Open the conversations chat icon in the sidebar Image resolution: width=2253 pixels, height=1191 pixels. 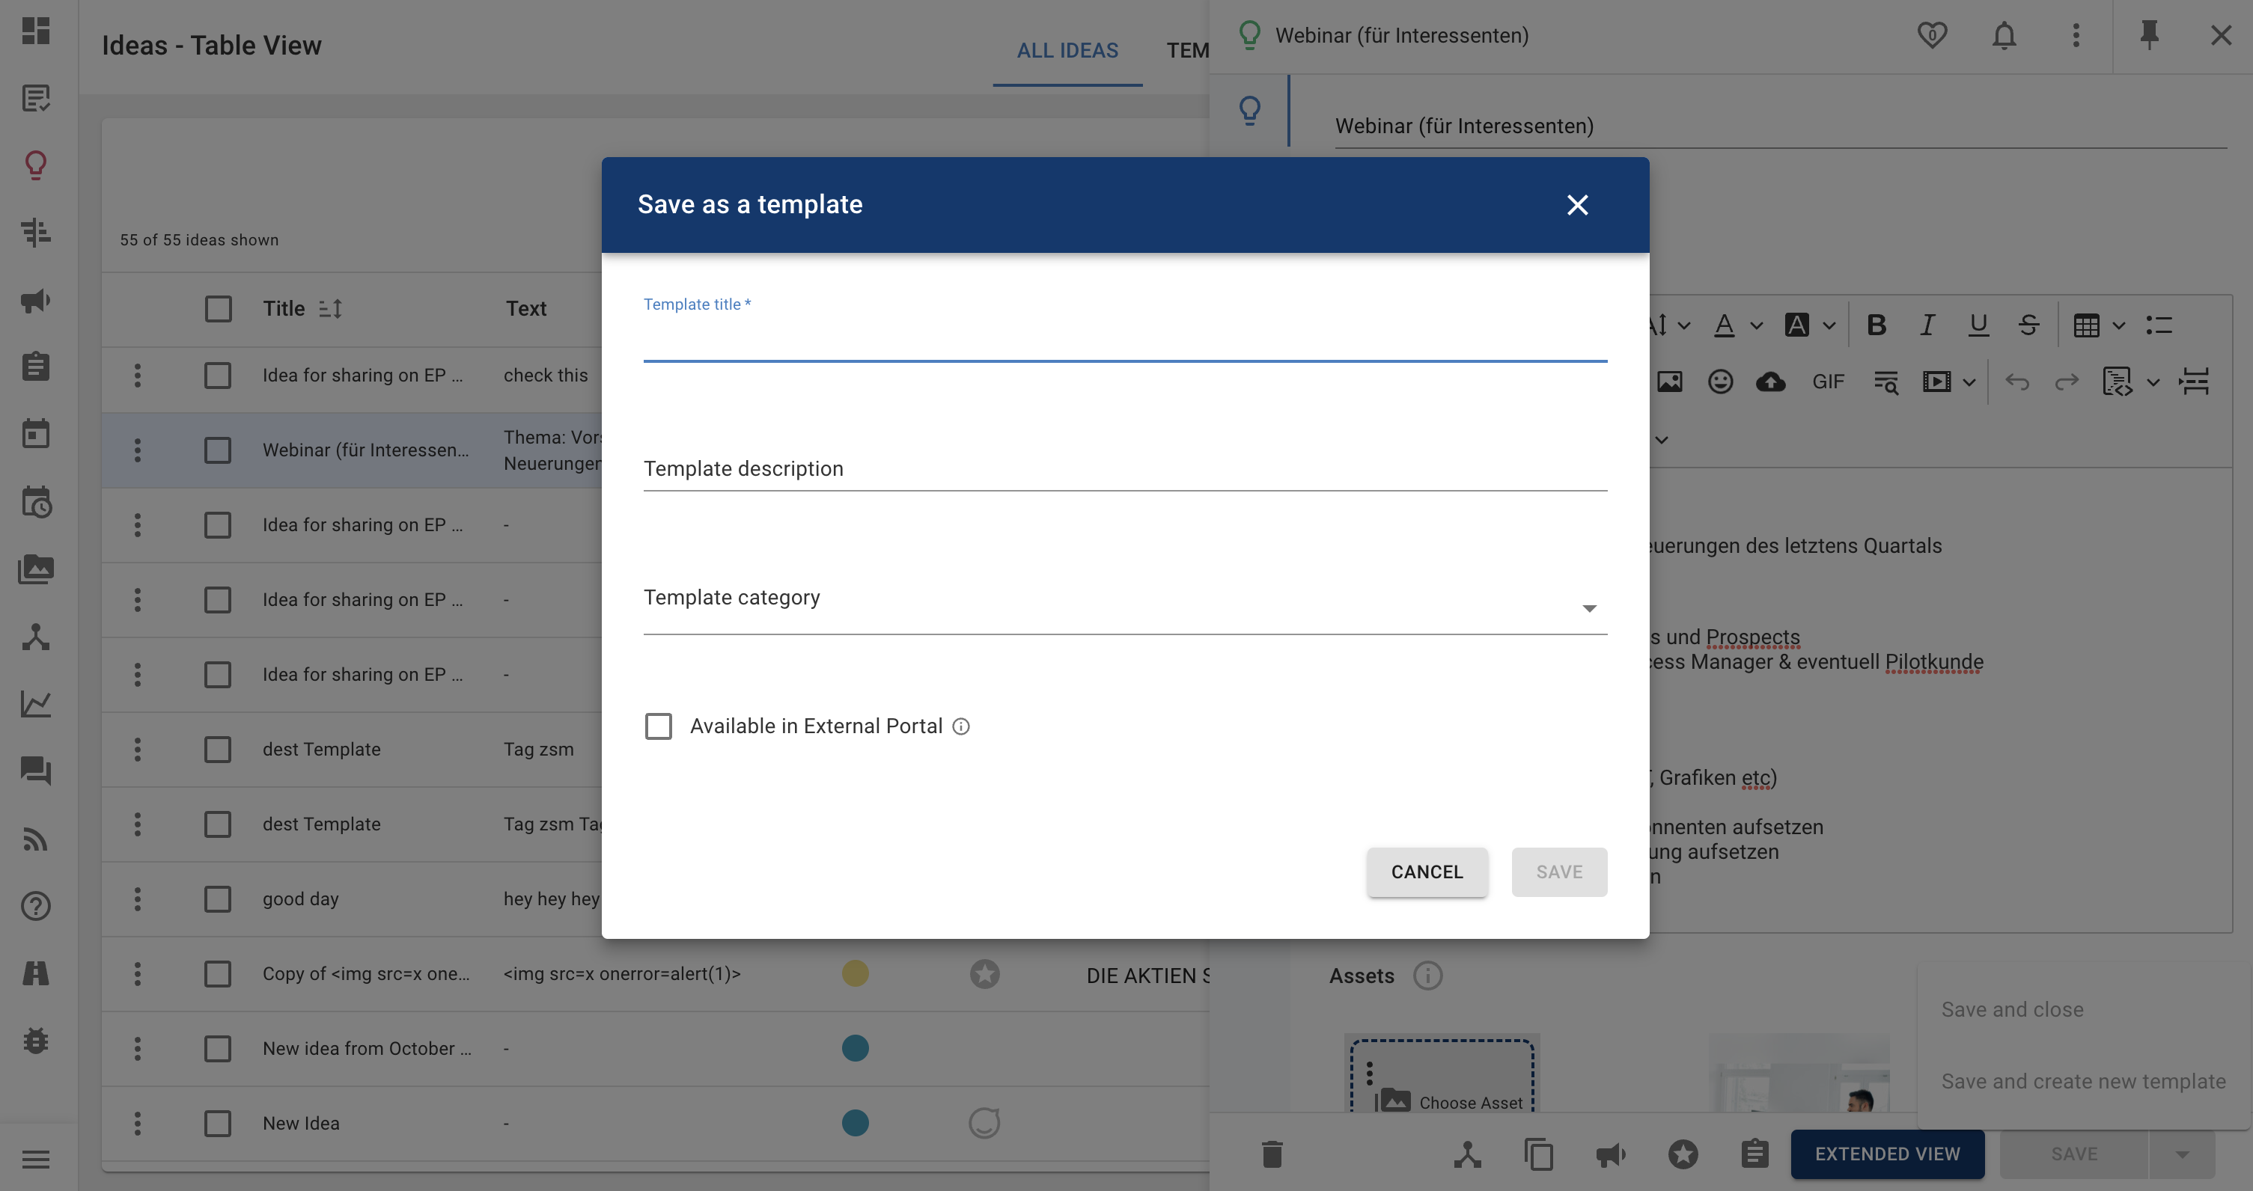(x=36, y=771)
